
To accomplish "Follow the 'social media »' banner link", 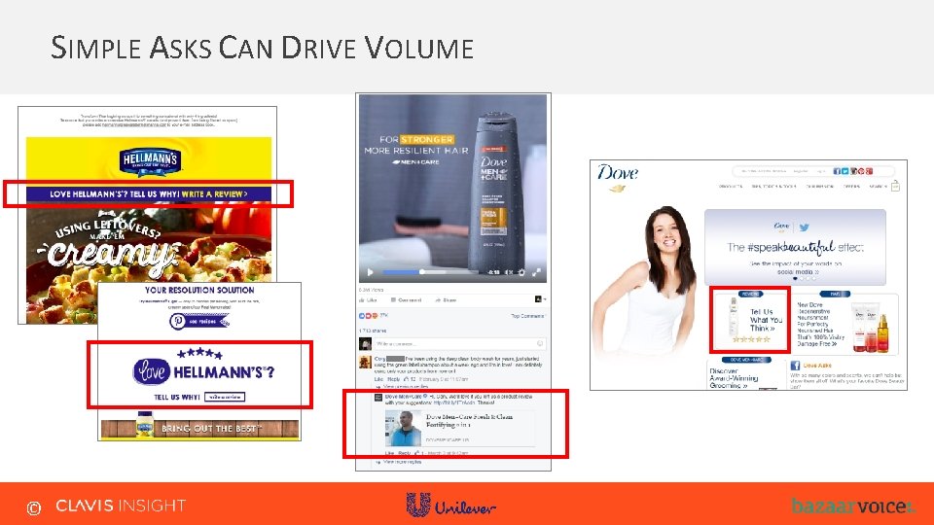I will click(x=798, y=272).
